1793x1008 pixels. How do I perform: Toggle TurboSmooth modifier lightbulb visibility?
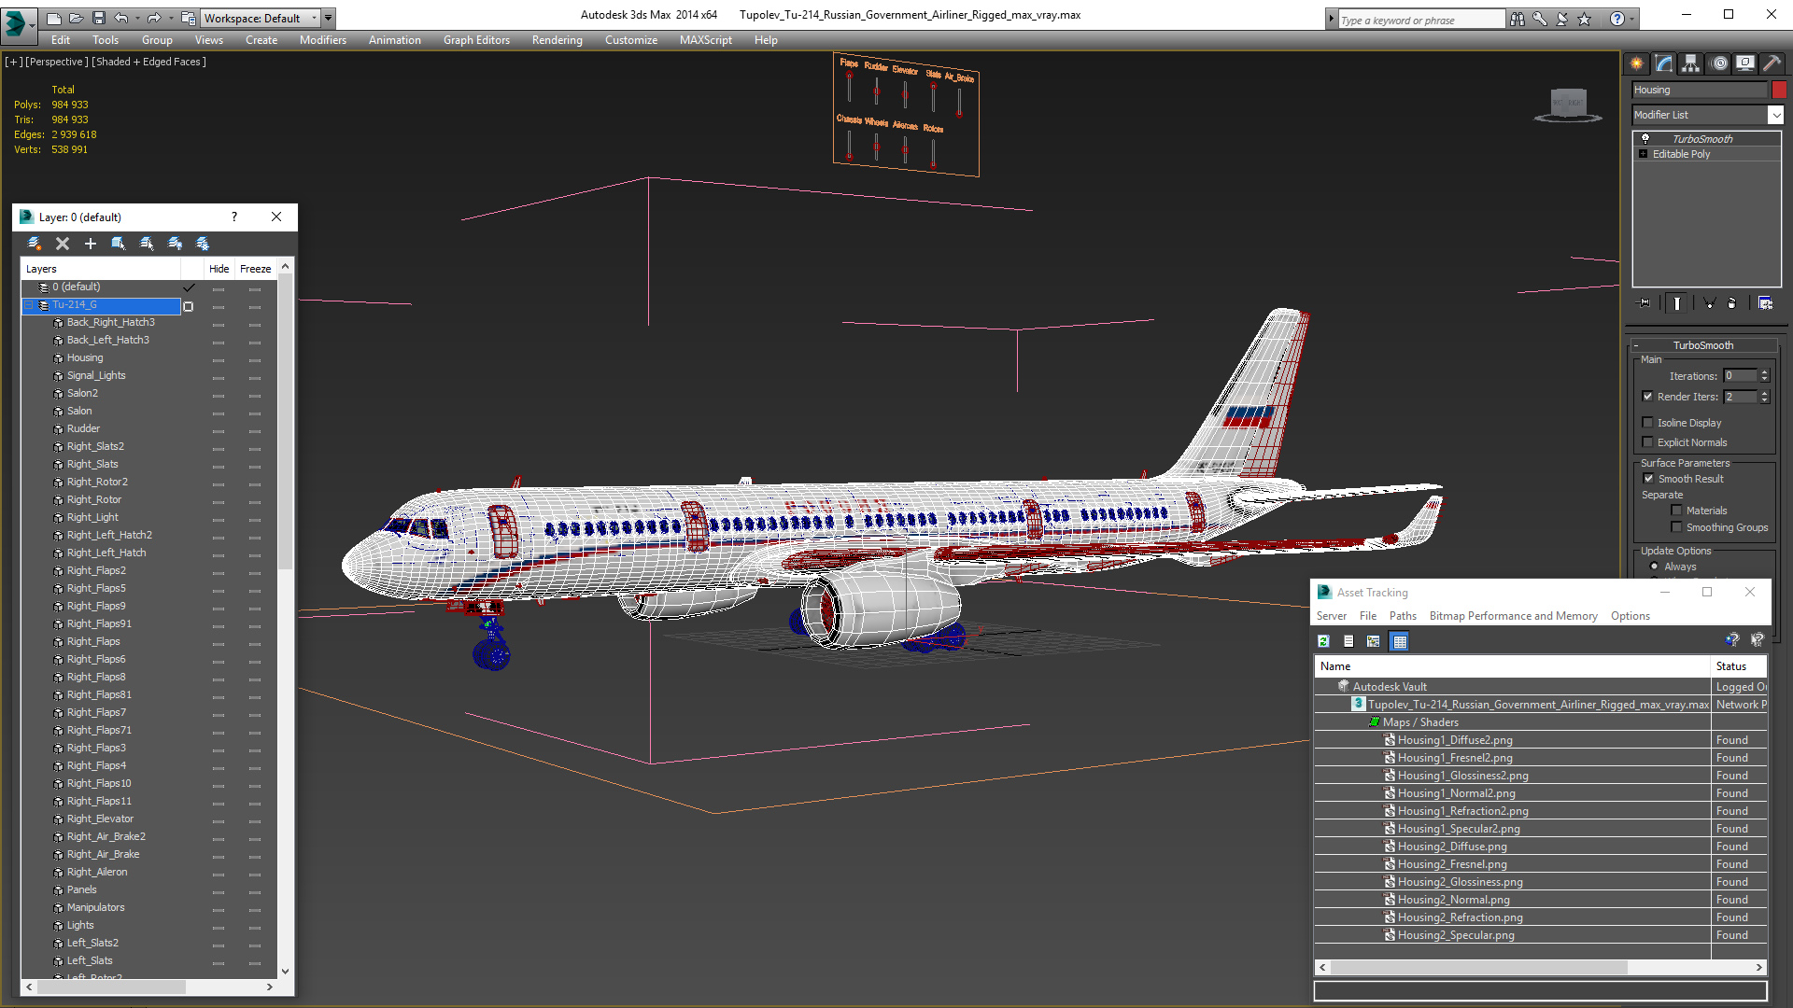pyautogui.click(x=1645, y=138)
